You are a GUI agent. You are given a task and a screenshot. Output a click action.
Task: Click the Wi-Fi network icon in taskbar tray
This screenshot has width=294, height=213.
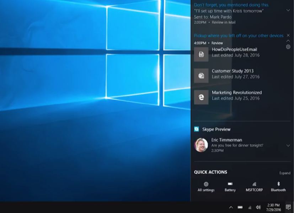[250, 207]
